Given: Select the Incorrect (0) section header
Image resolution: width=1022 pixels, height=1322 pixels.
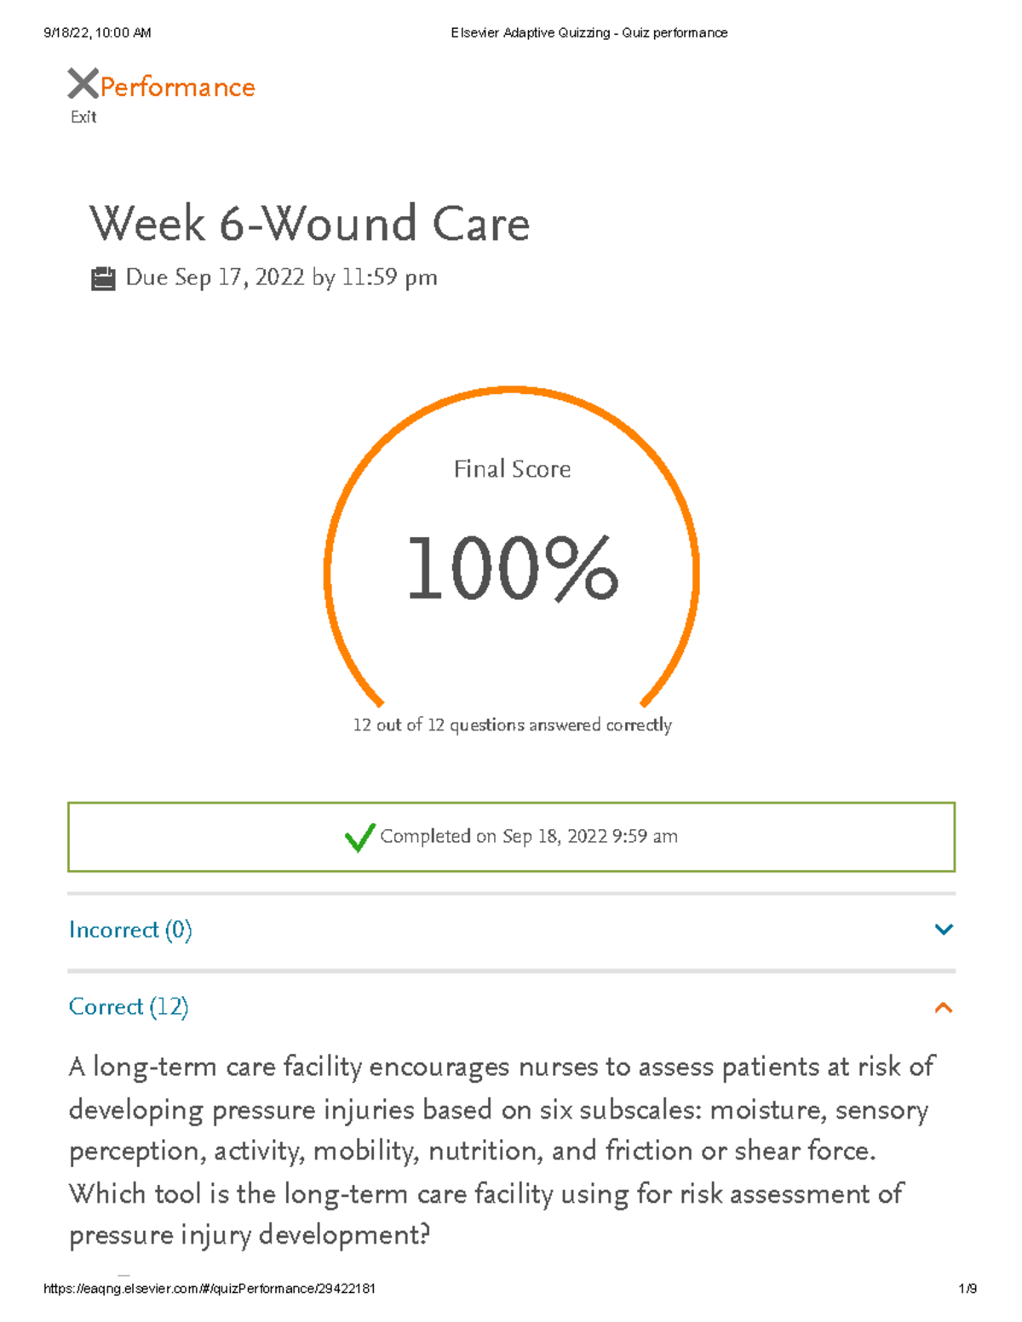Looking at the screenshot, I should (130, 930).
